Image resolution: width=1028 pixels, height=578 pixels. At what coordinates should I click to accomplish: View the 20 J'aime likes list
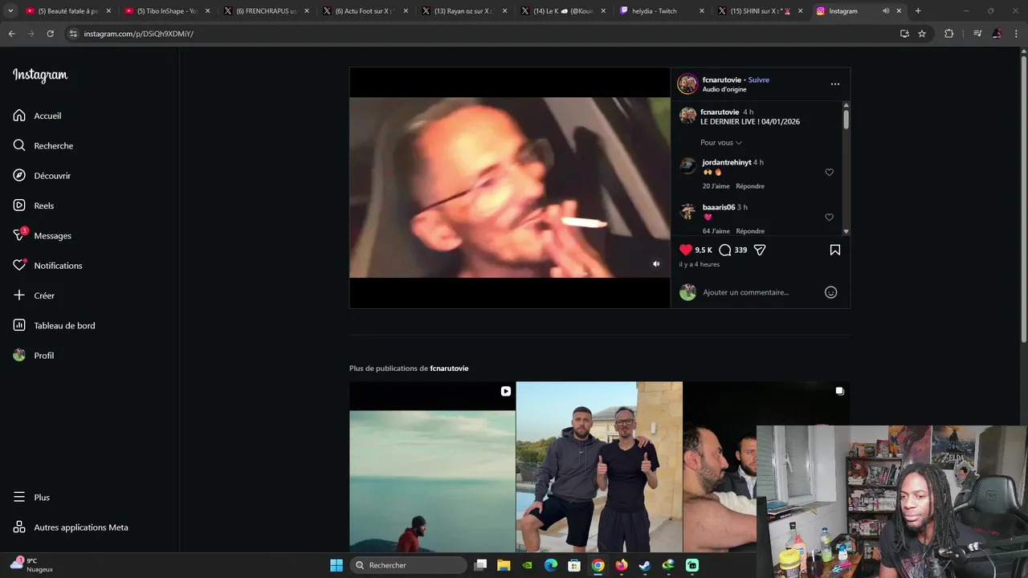[716, 186]
